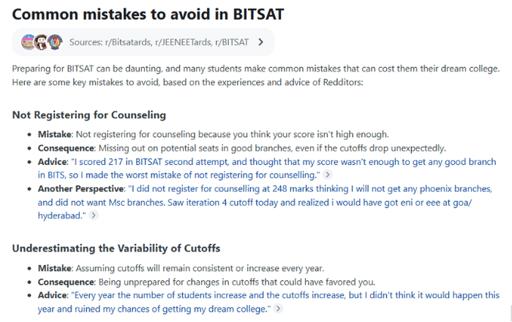This screenshot has height=322, width=512.
Task: Click the "Mistake" label under Not Registering
Action: (x=53, y=134)
